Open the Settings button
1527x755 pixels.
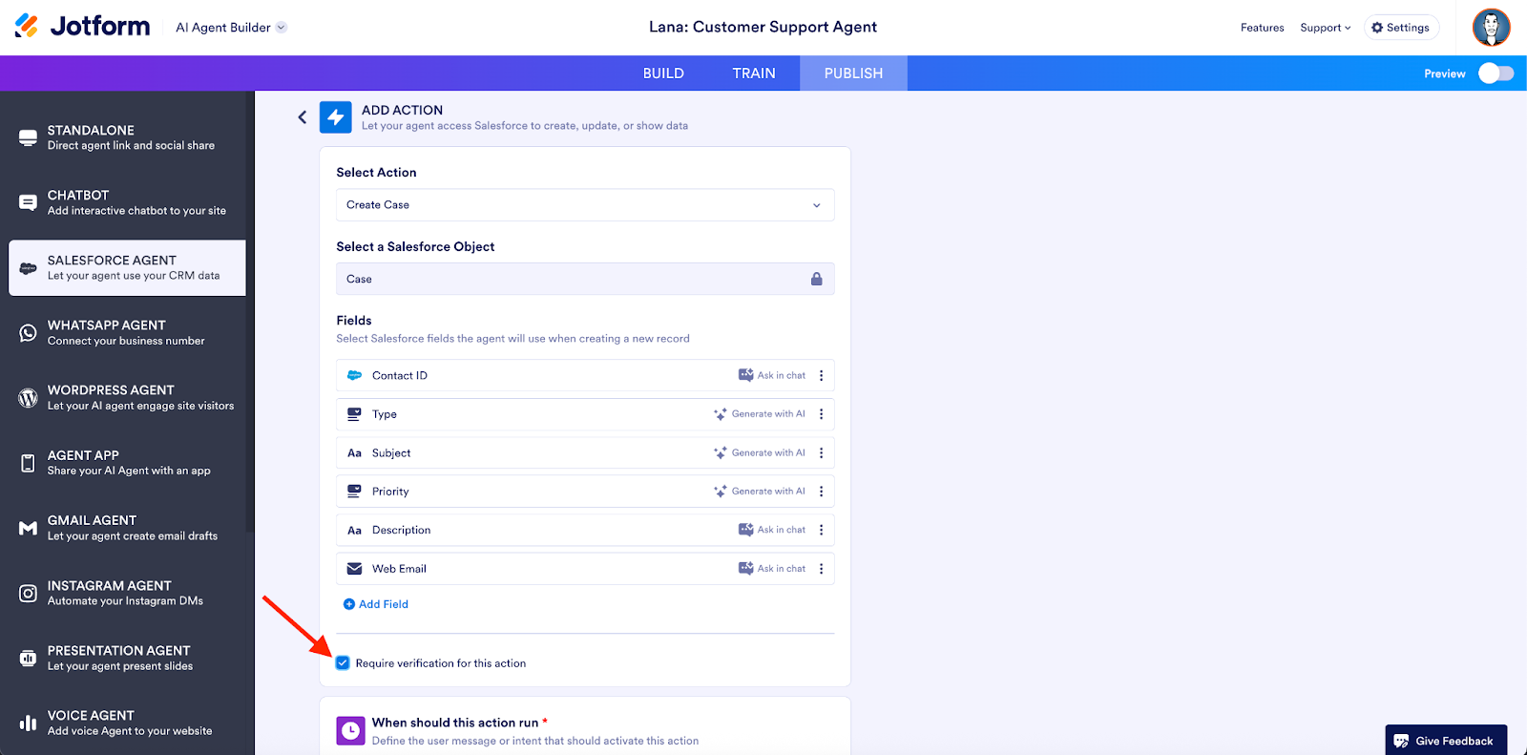pyautogui.click(x=1400, y=28)
